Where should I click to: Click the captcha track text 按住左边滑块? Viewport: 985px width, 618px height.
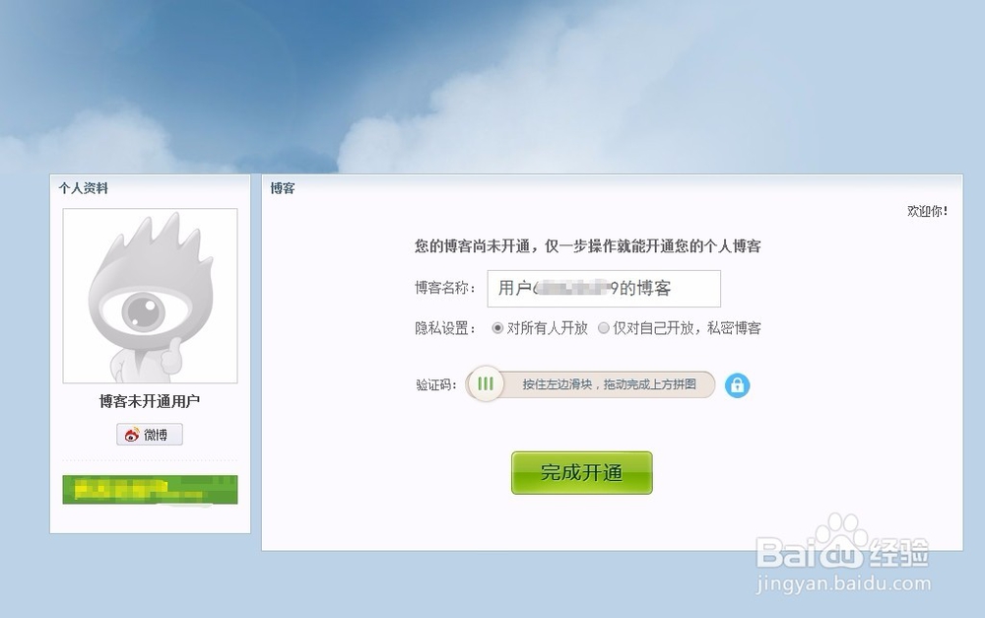pos(557,384)
